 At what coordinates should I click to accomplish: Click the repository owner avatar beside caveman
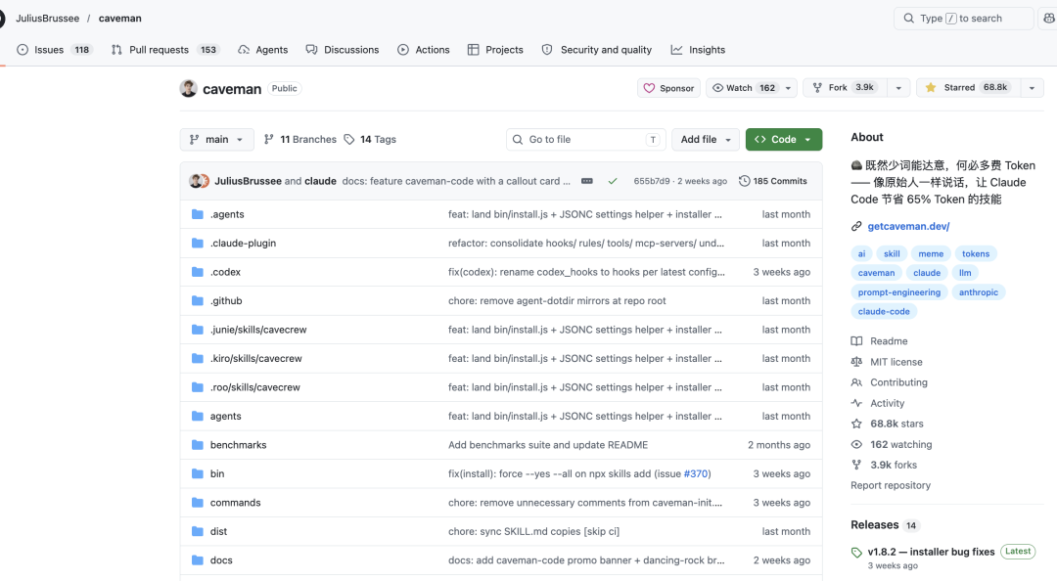pyautogui.click(x=189, y=88)
